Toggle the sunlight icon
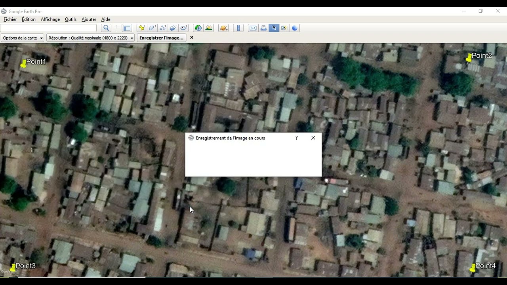The width and height of the screenshot is (507, 285). [209, 28]
